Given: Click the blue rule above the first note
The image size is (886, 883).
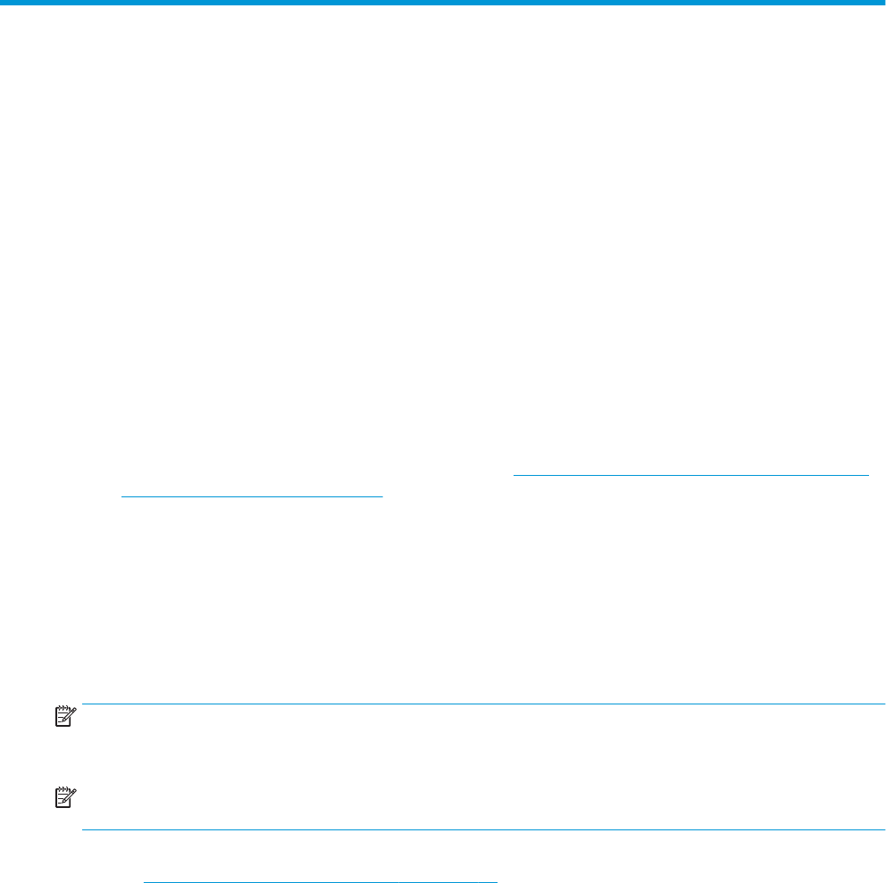Looking at the screenshot, I should 483,704.
